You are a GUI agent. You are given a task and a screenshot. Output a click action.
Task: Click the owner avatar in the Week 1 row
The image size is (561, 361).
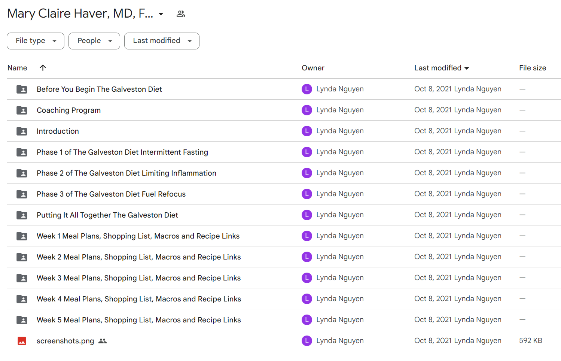click(x=307, y=236)
